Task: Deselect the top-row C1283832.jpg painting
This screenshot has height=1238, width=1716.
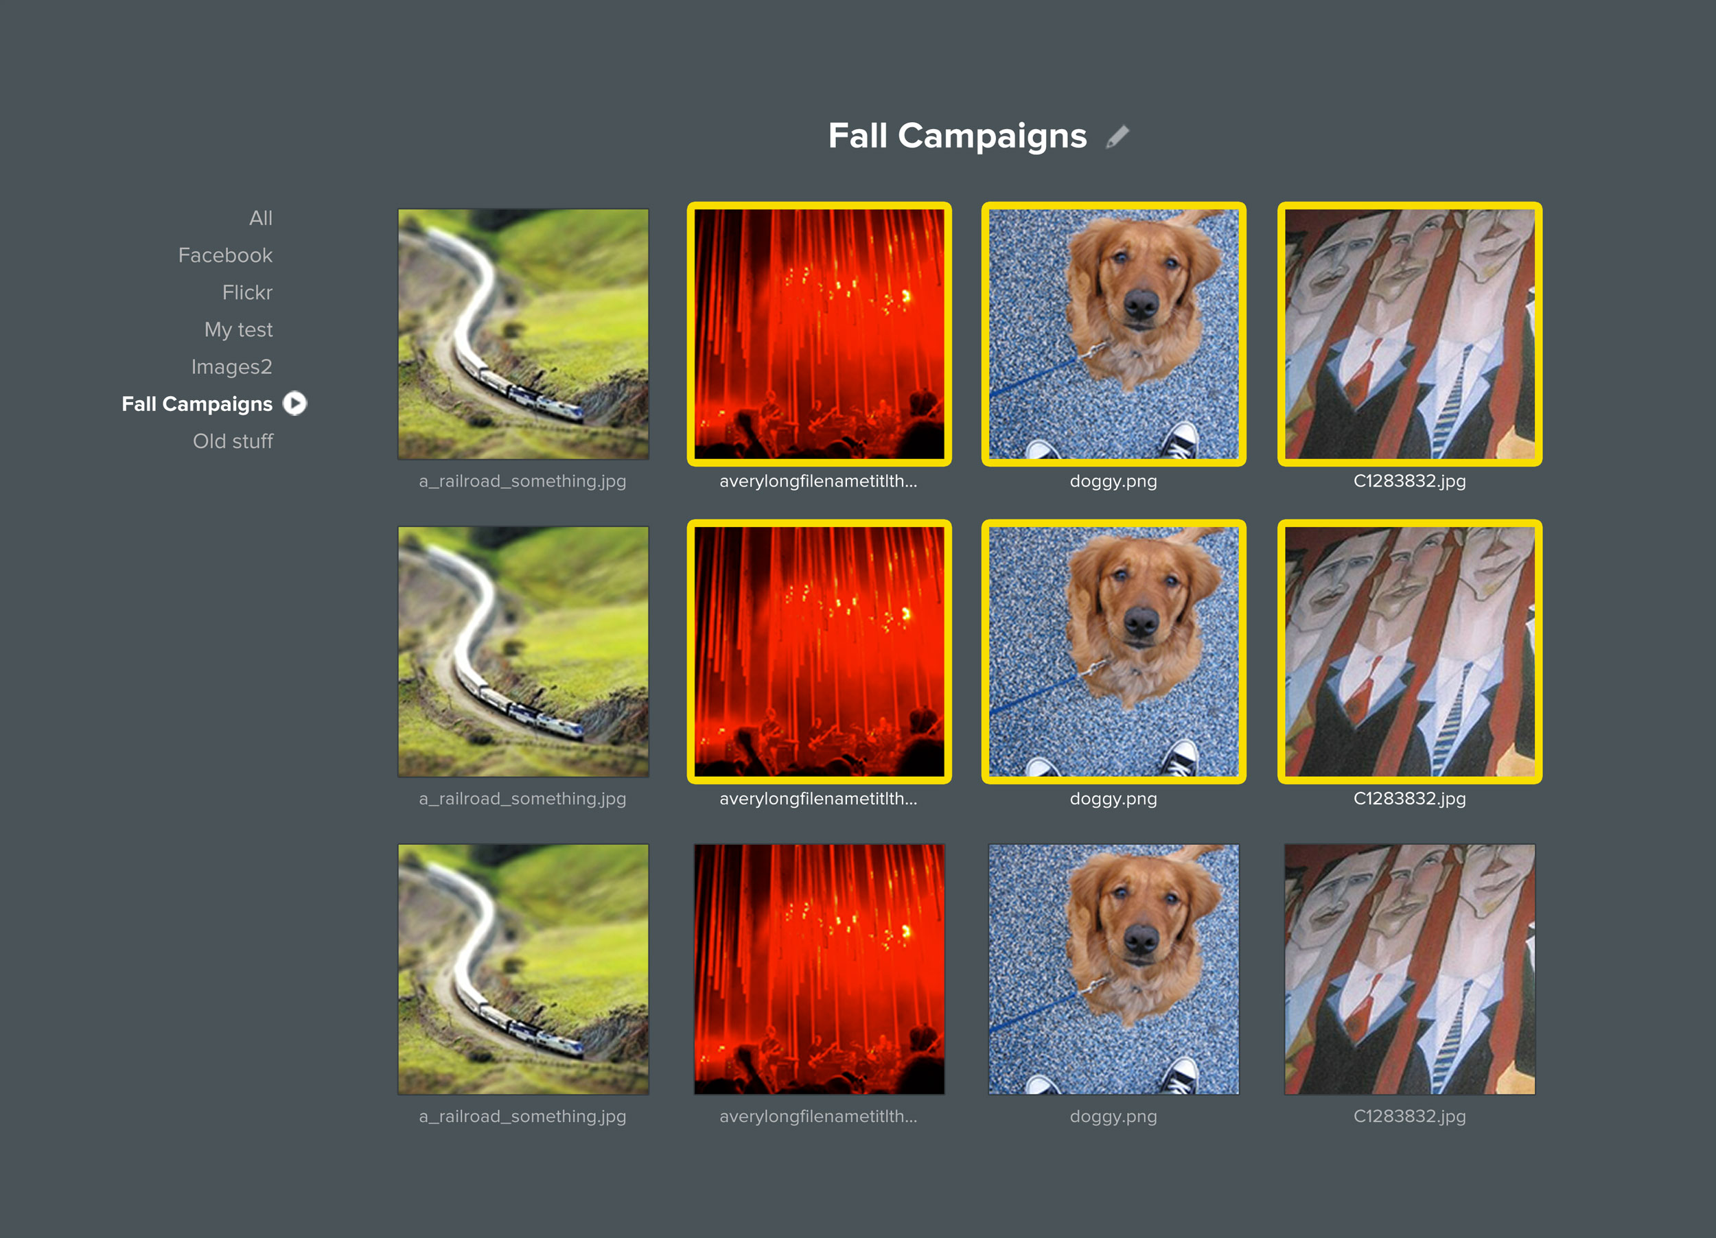Action: [1408, 334]
